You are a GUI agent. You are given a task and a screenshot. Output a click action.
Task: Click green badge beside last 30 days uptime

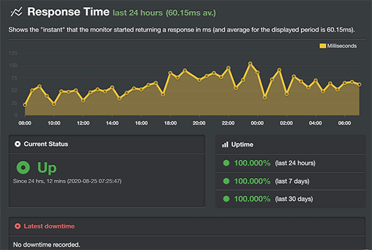[227, 199]
